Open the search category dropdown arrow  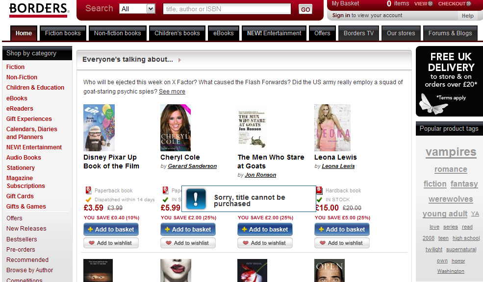151,9
